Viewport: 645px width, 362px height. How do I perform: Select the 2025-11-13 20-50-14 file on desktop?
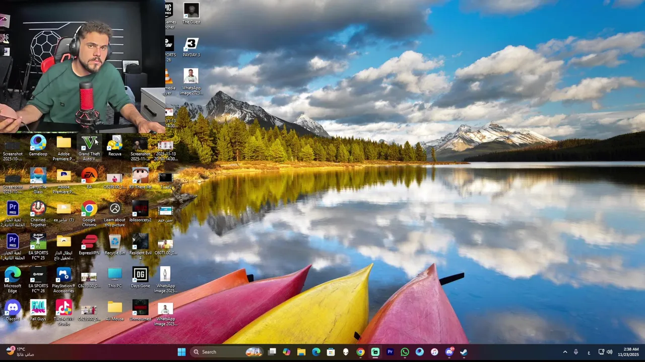pos(165,150)
